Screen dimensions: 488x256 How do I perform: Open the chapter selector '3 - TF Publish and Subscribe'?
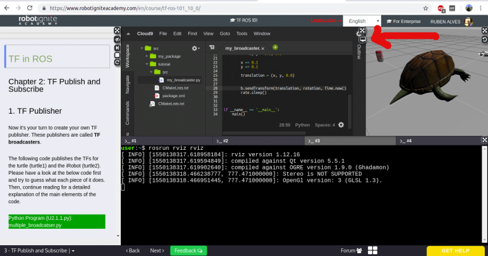[x=39, y=251]
